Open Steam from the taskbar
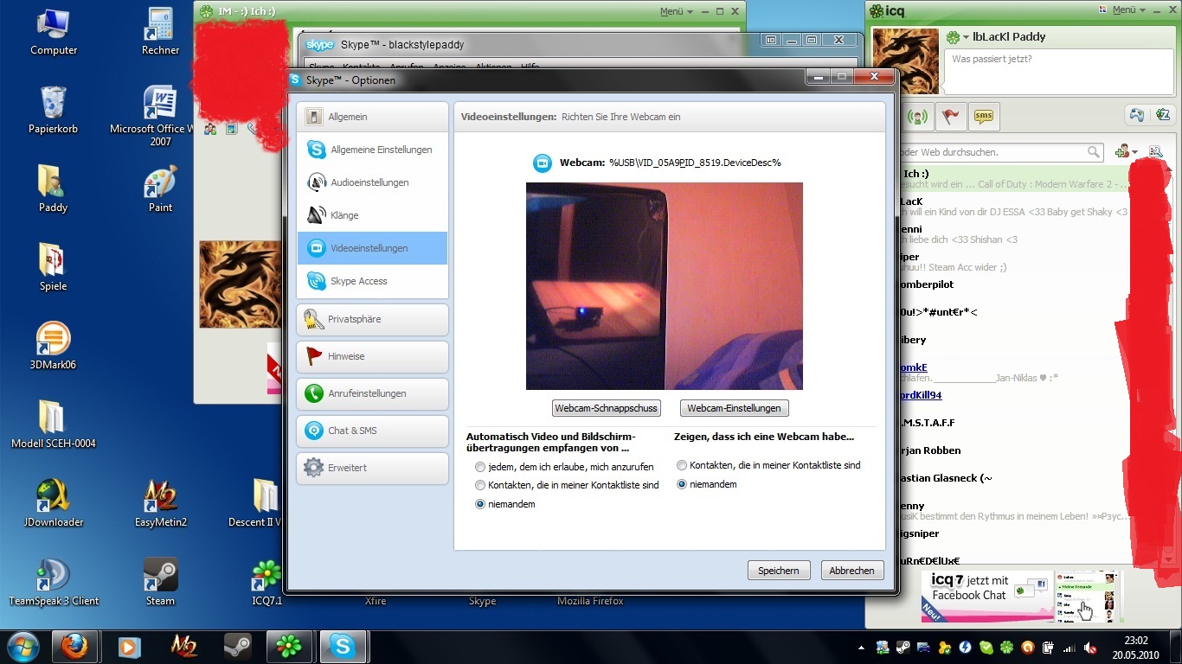The height and width of the screenshot is (664, 1182). (x=237, y=646)
